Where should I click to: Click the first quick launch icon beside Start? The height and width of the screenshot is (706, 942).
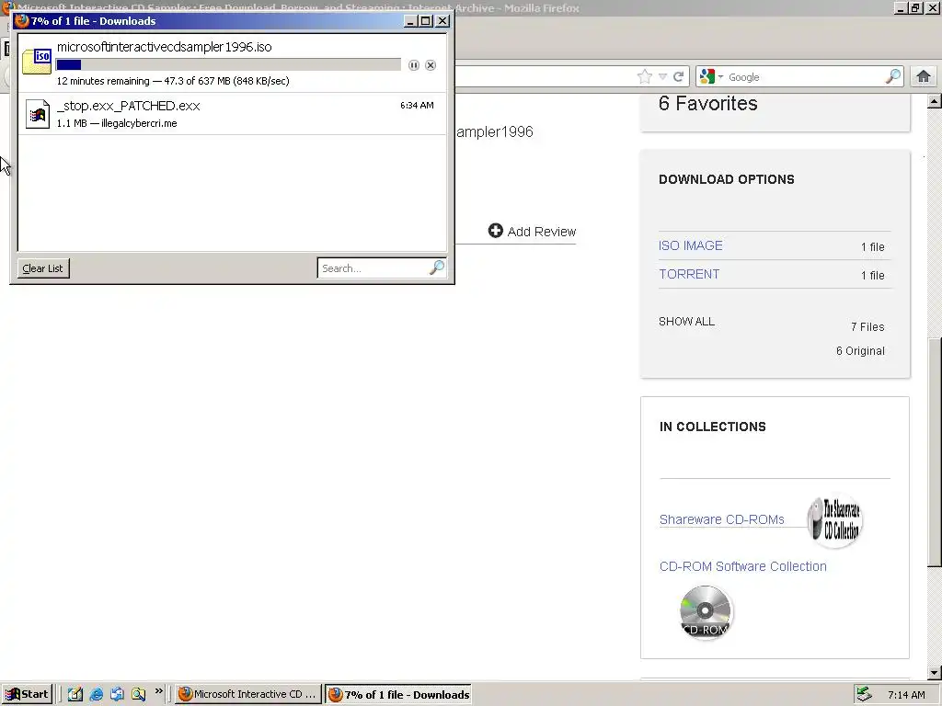point(75,694)
